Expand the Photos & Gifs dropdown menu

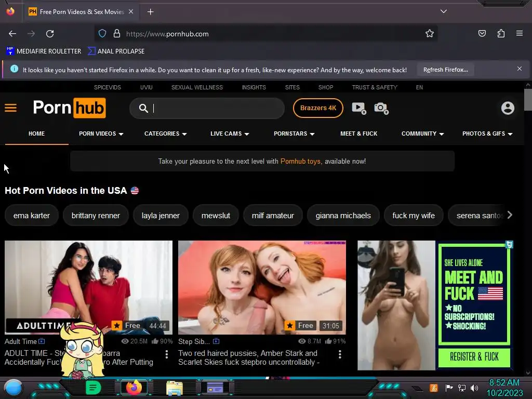coord(487,134)
